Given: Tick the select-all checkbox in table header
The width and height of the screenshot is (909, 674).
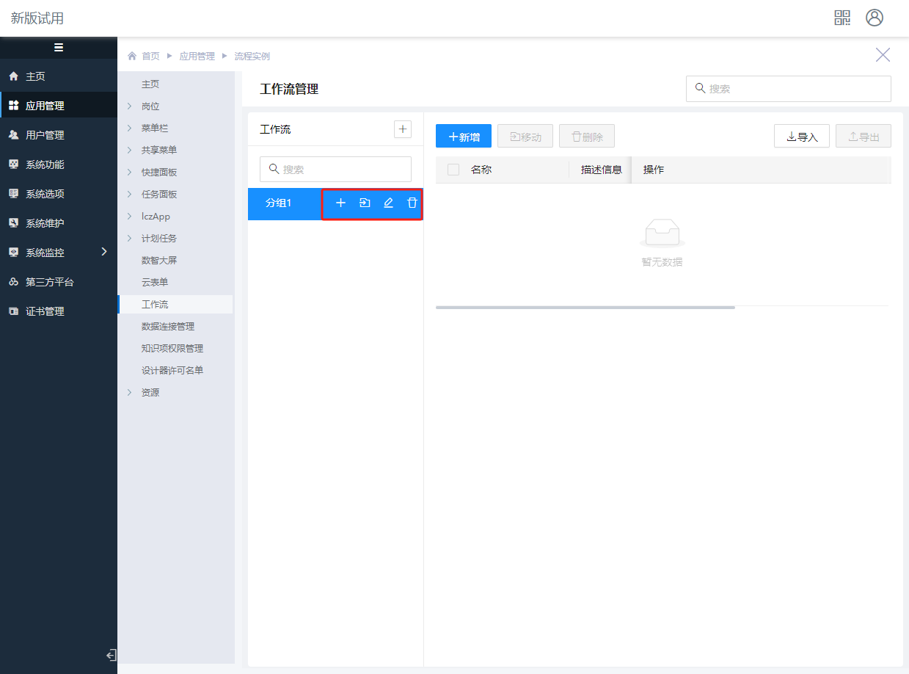Looking at the screenshot, I should click(x=453, y=170).
